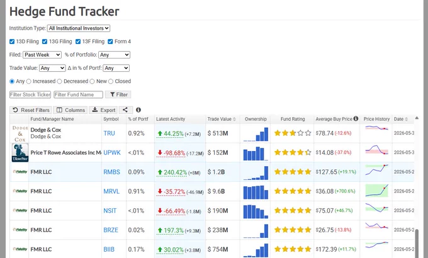The width and height of the screenshot is (428, 258).
Task: Open the price history sparkline for NSIT
Action: (x=376, y=208)
